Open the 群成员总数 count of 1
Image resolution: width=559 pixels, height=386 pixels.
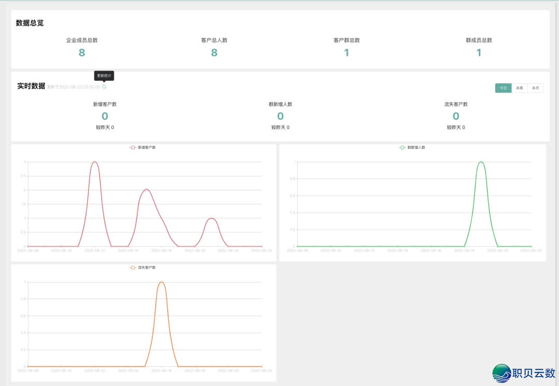tap(479, 52)
